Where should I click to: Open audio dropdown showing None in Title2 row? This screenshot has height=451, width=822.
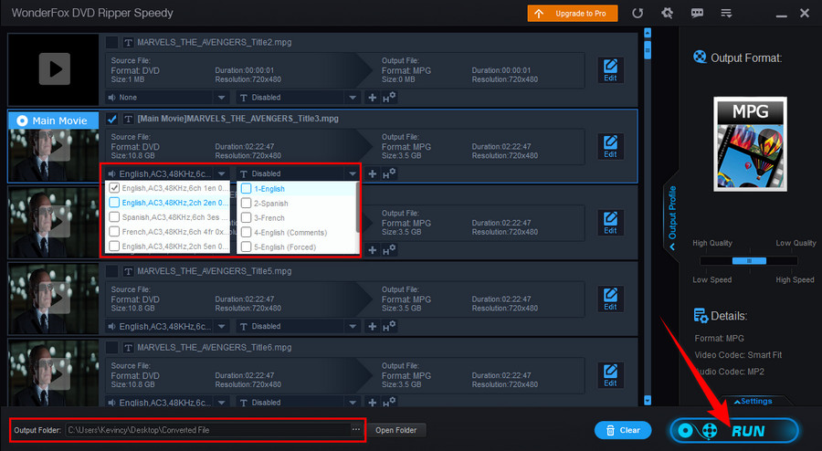[221, 98]
